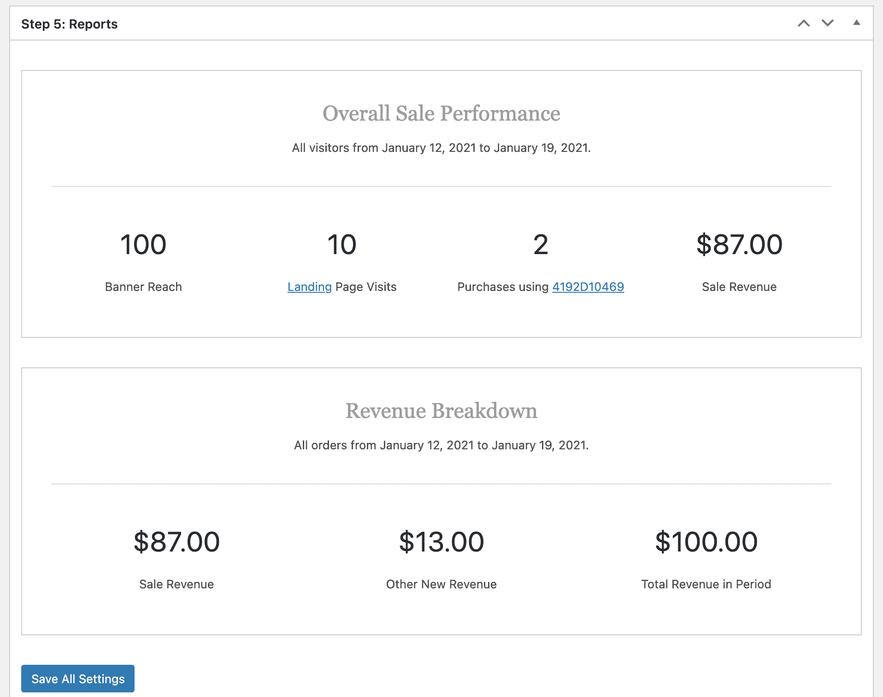Click the Other New Revenue label
The width and height of the screenshot is (883, 697).
point(441,584)
